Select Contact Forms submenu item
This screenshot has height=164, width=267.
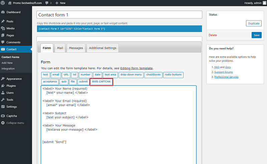tap(10, 57)
